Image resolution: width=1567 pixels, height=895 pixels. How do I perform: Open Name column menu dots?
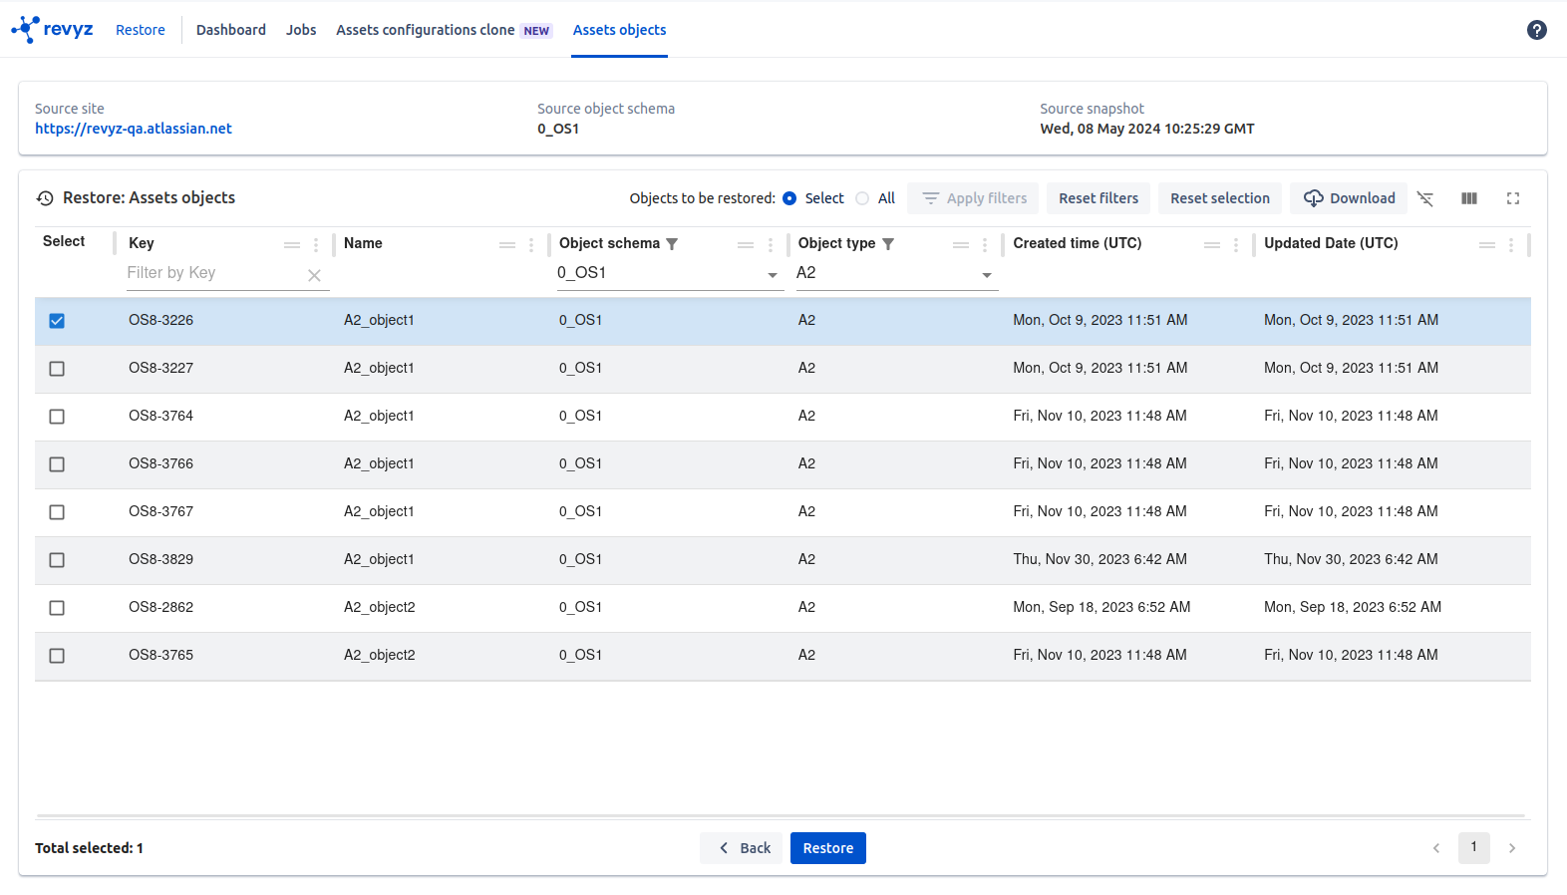click(x=531, y=245)
